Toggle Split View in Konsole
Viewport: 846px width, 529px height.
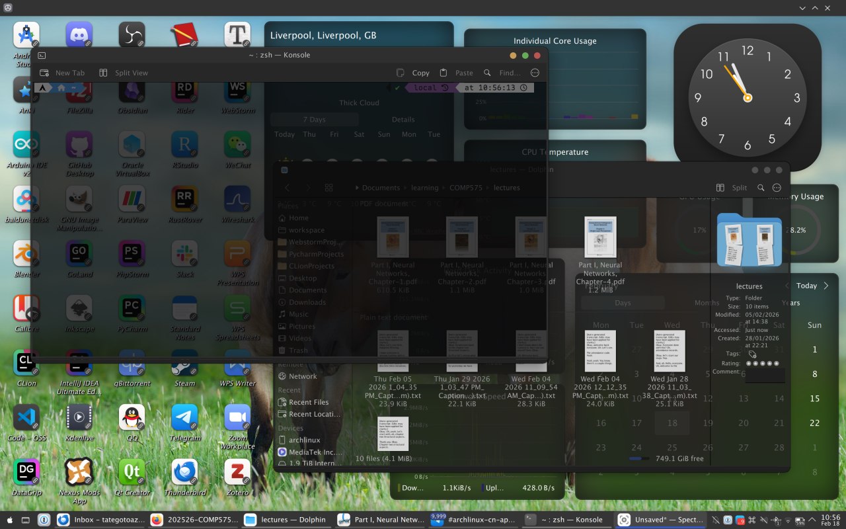(124, 73)
